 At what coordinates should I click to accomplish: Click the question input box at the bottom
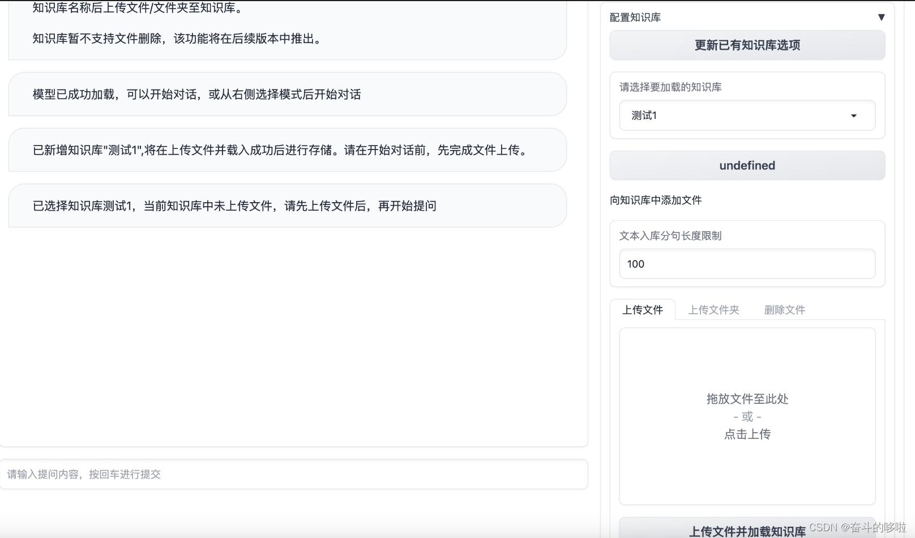(x=294, y=475)
